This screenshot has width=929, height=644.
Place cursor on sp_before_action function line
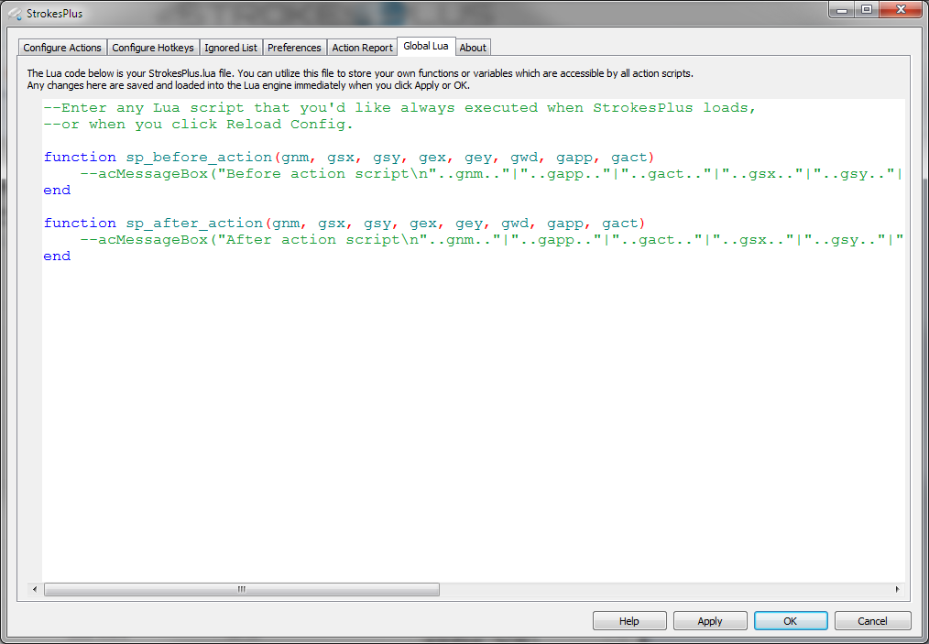click(x=348, y=157)
